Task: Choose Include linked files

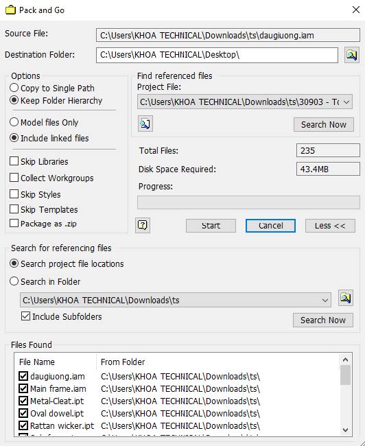Action: pyautogui.click(x=14, y=138)
